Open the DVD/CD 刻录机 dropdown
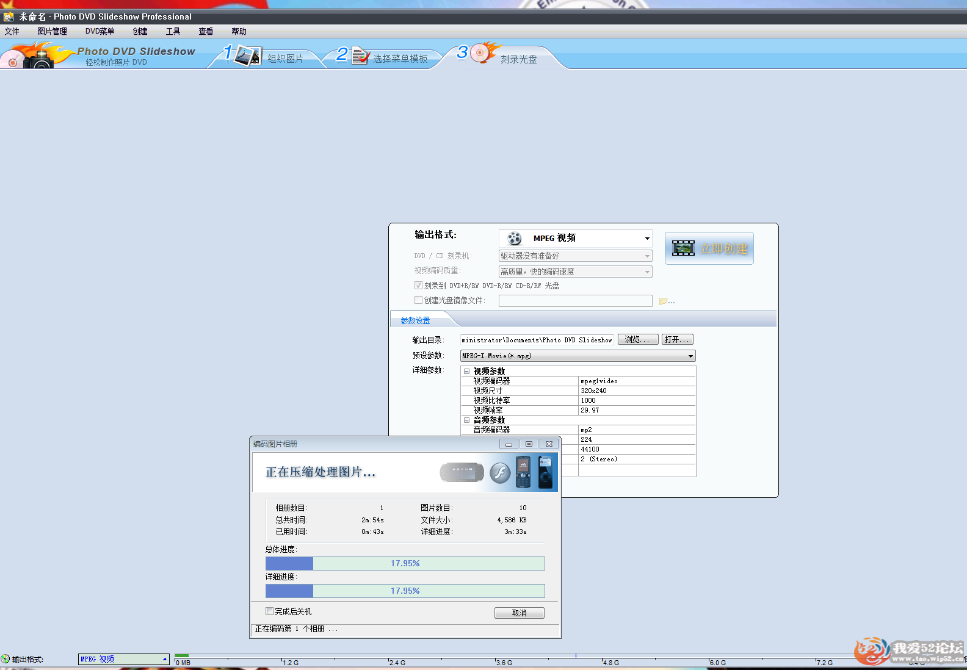This screenshot has height=670, width=967. point(576,256)
